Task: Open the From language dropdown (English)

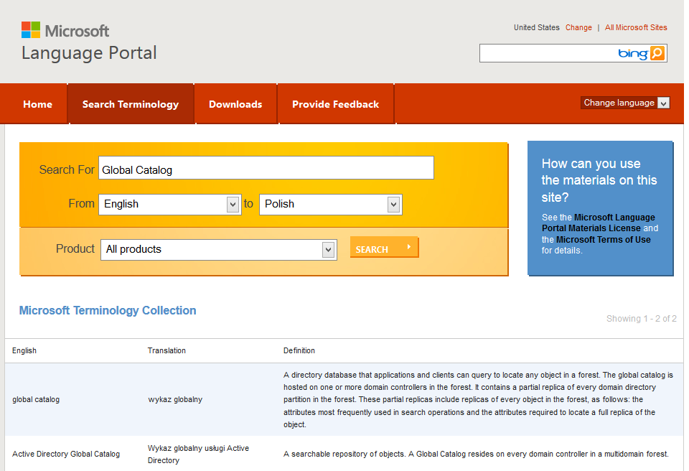Action: click(x=169, y=205)
